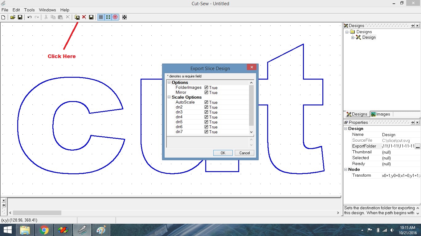Uncheck the Mirror option
This screenshot has width=421, height=236.
206,92
